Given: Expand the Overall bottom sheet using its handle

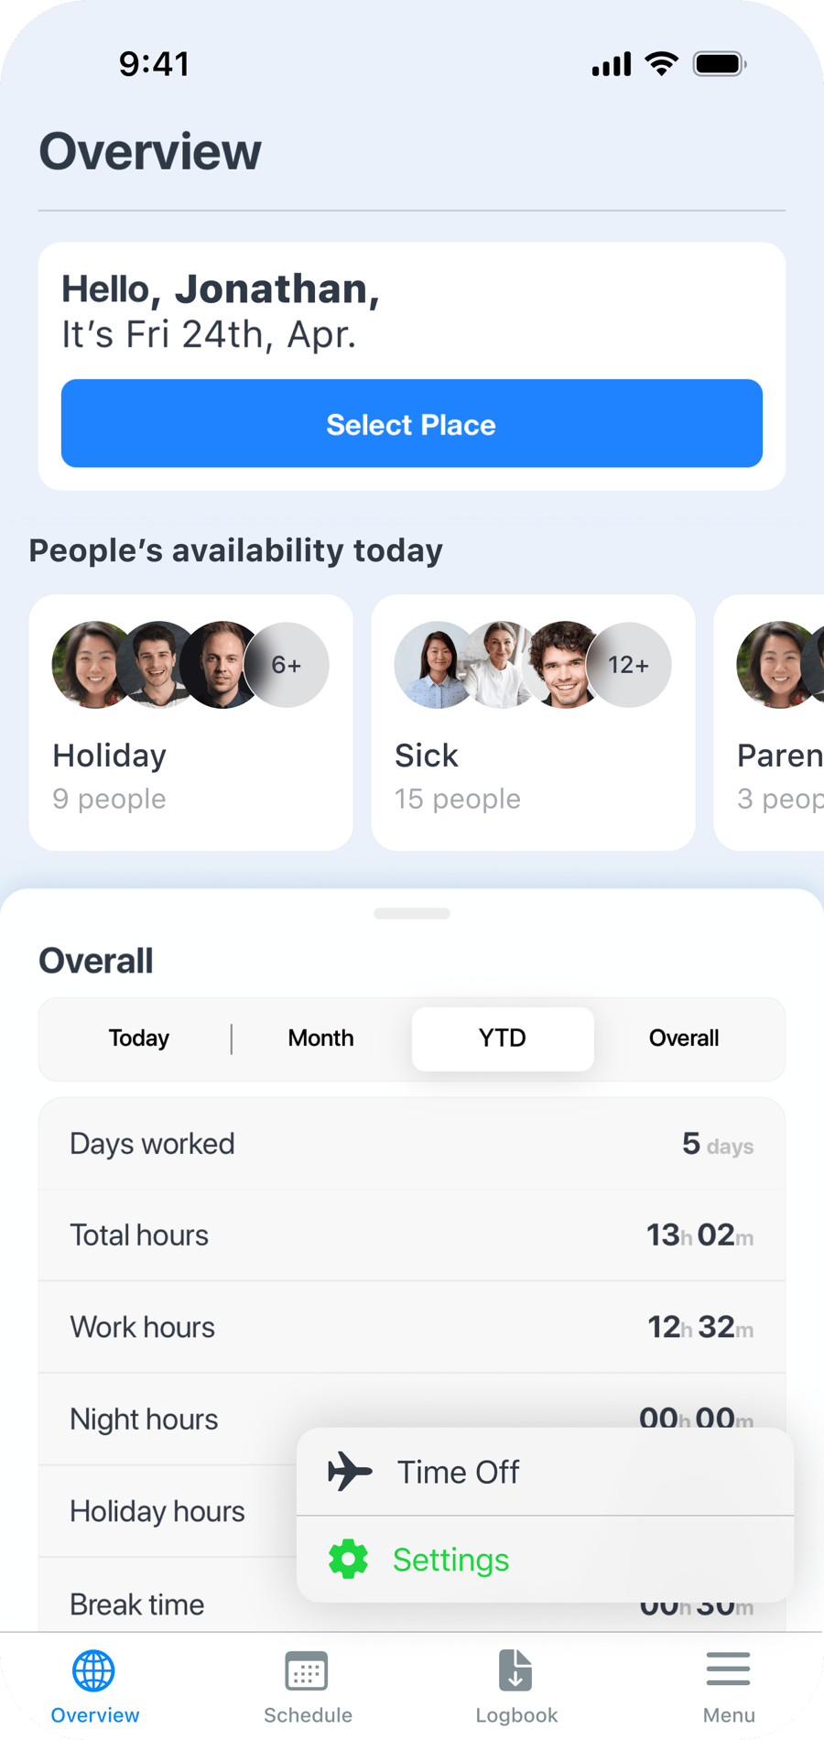Looking at the screenshot, I should click(x=412, y=913).
